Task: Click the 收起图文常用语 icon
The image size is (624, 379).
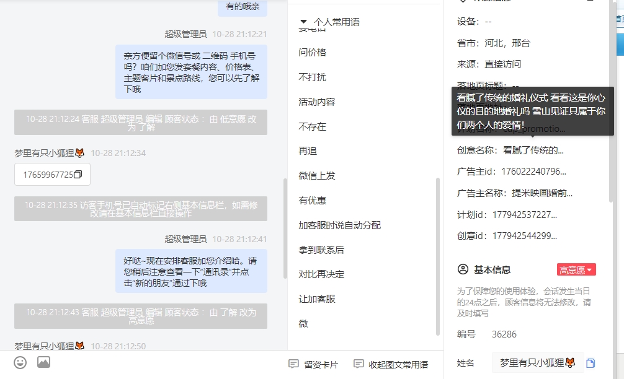Action: pyautogui.click(x=359, y=364)
